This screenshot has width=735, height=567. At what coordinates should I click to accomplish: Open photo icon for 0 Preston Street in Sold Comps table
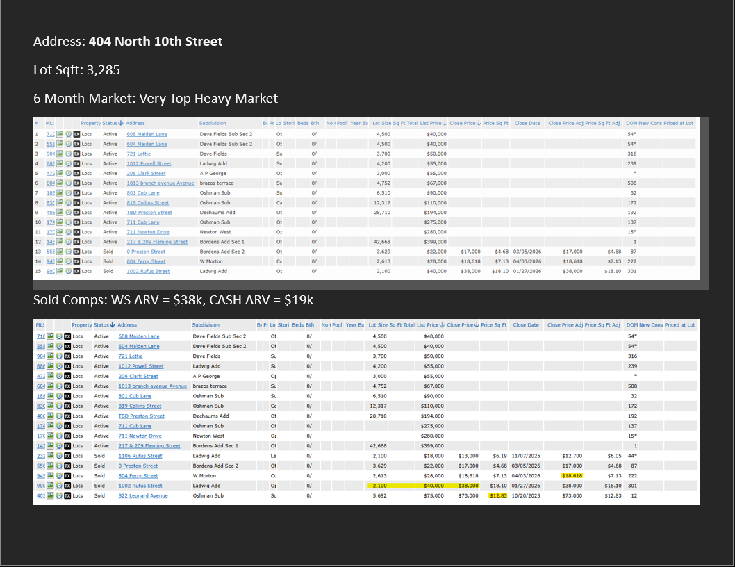point(50,466)
